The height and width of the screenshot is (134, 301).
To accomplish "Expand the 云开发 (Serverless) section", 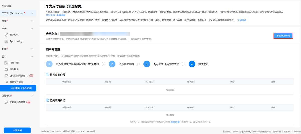I will (32, 13).
